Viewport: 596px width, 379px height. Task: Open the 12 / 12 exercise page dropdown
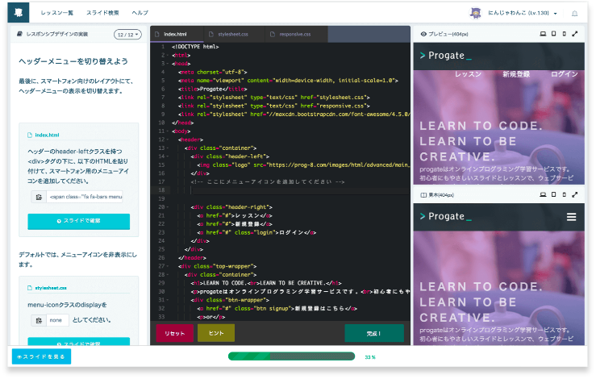(x=127, y=35)
